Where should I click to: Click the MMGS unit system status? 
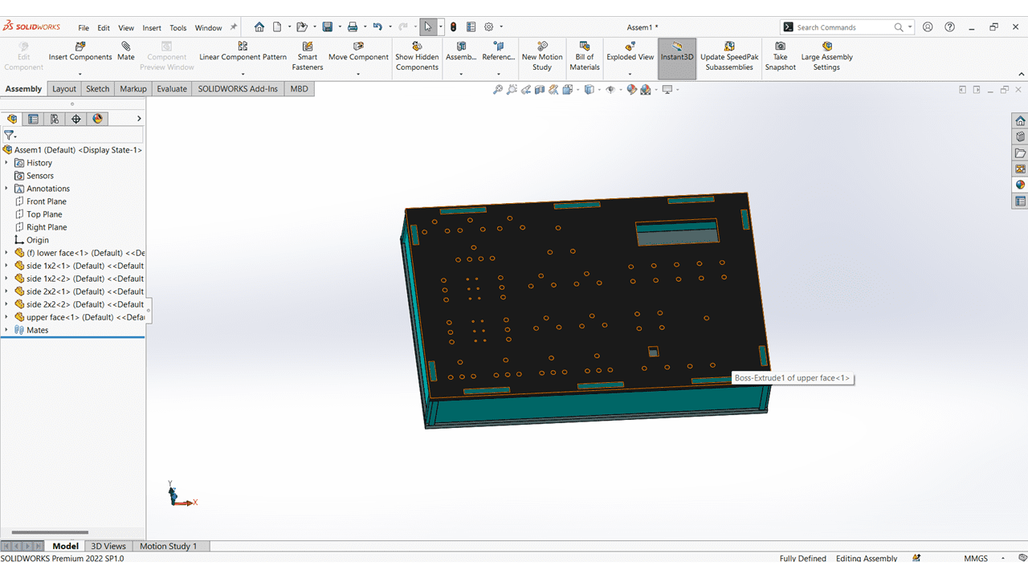(976, 558)
